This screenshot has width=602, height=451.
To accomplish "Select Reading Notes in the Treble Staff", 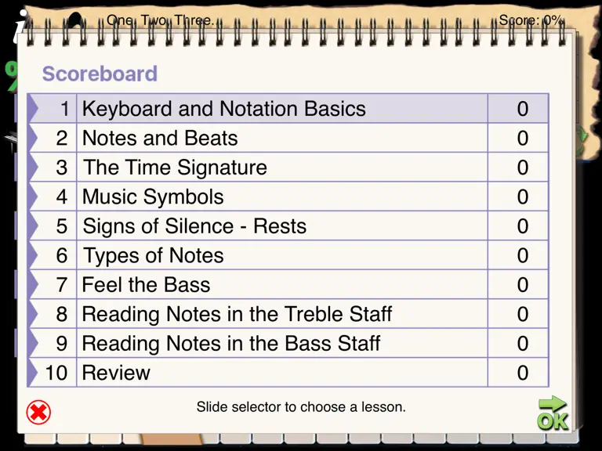I will pos(288,314).
